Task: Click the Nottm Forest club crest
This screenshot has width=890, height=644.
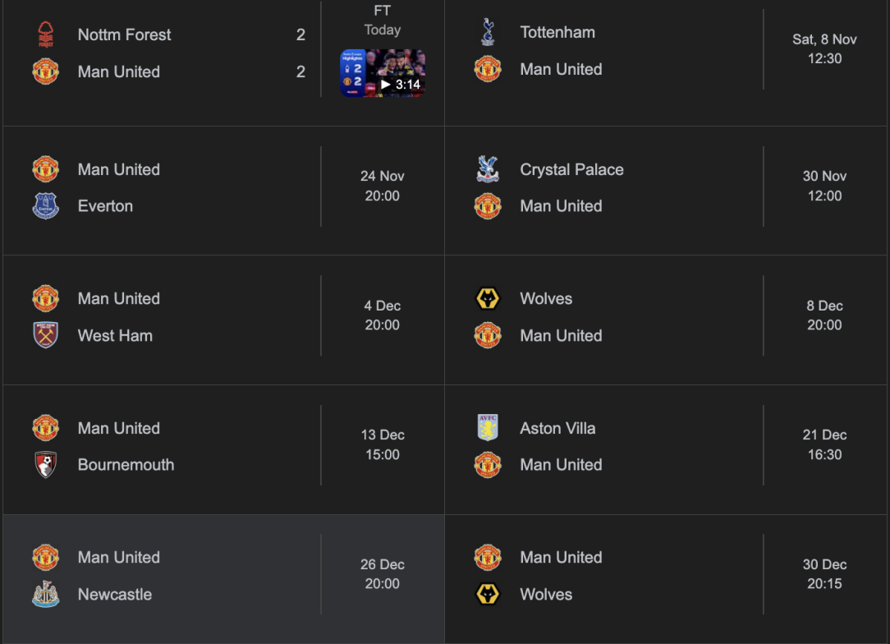Action: (x=46, y=34)
